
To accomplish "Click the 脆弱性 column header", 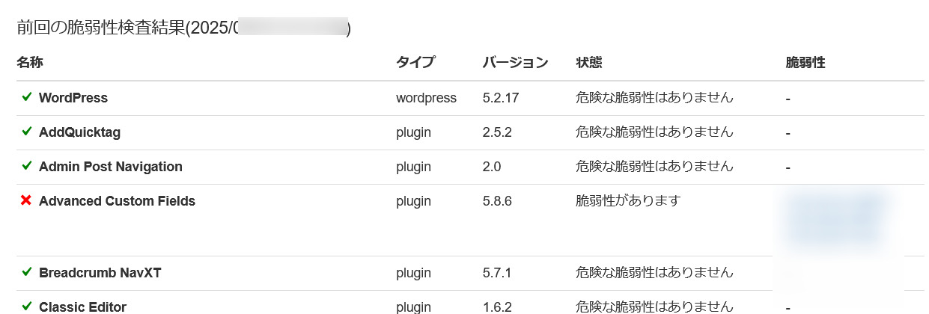I will click(x=805, y=63).
